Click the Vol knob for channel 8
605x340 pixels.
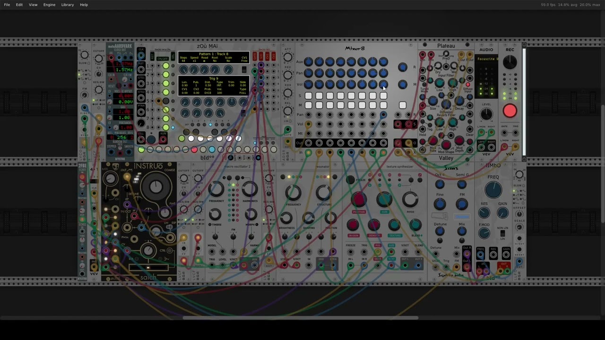(x=383, y=85)
